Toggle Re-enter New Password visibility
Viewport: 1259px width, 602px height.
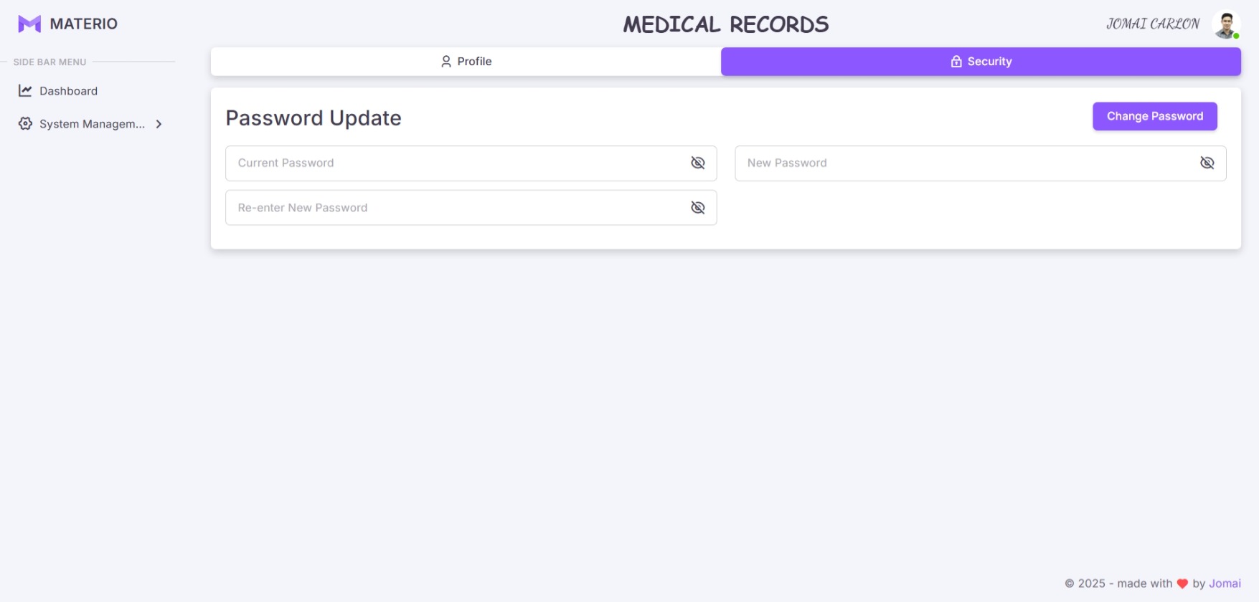pos(698,208)
